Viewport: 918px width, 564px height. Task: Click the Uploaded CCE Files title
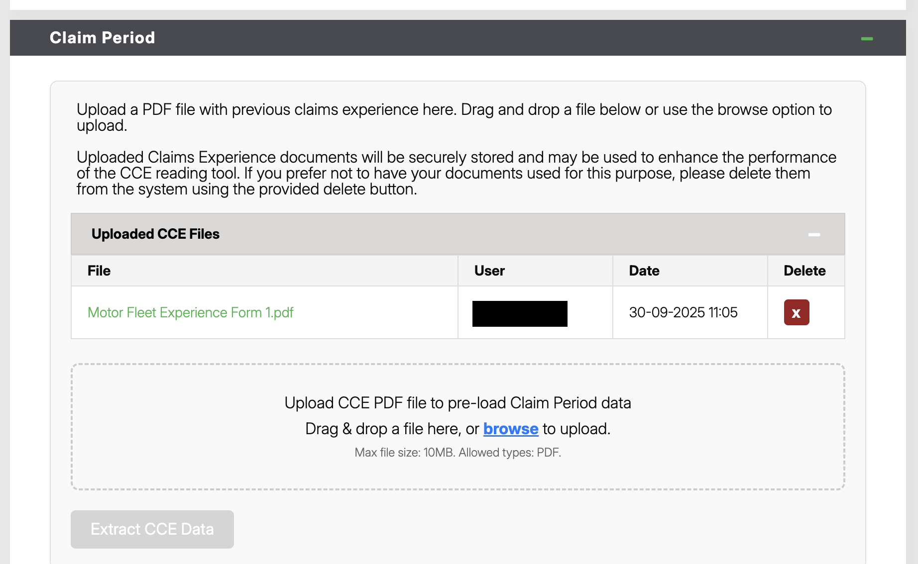point(155,234)
